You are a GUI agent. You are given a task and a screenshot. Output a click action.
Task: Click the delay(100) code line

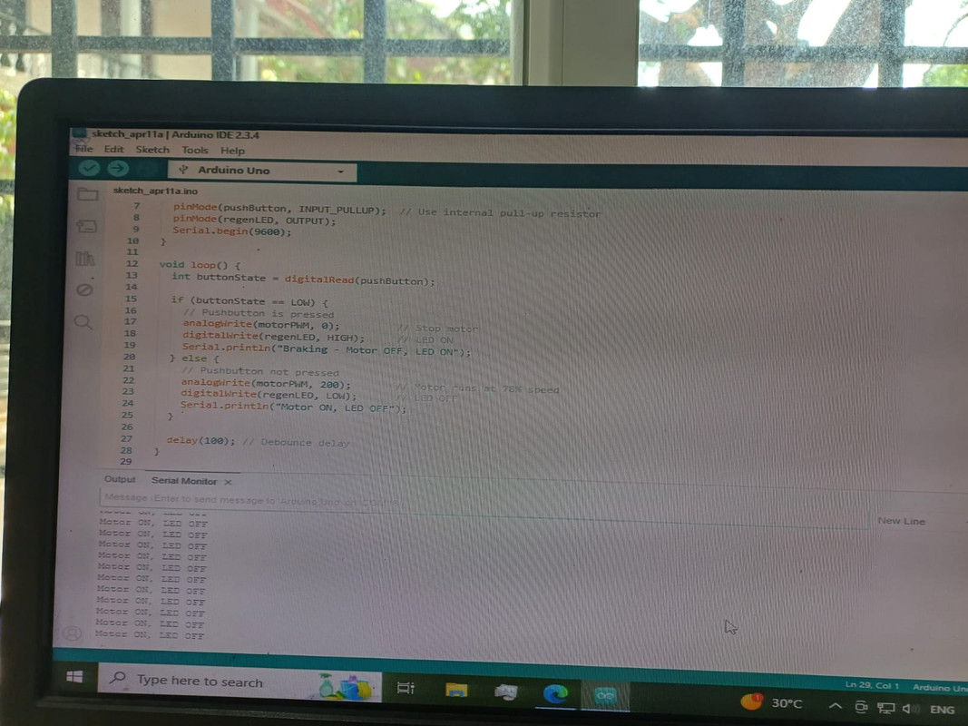[200, 440]
